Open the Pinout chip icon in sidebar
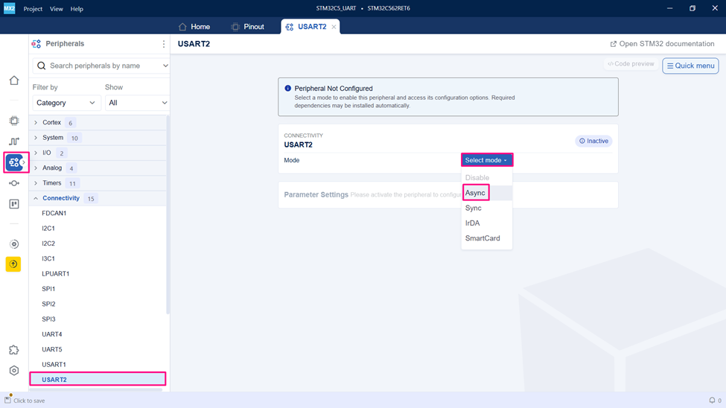Screen dimensions: 726x408 coord(14,121)
